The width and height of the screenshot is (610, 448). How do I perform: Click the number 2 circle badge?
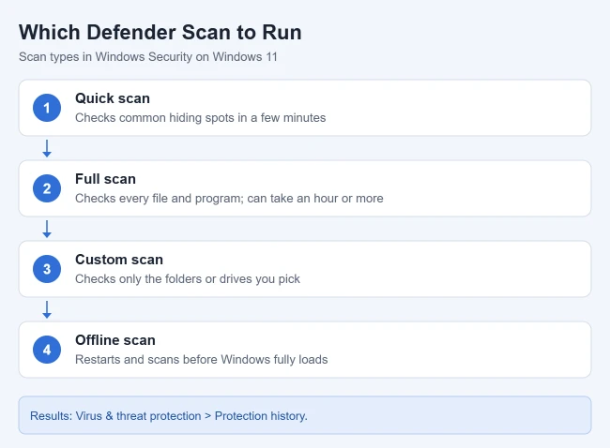[47, 188]
